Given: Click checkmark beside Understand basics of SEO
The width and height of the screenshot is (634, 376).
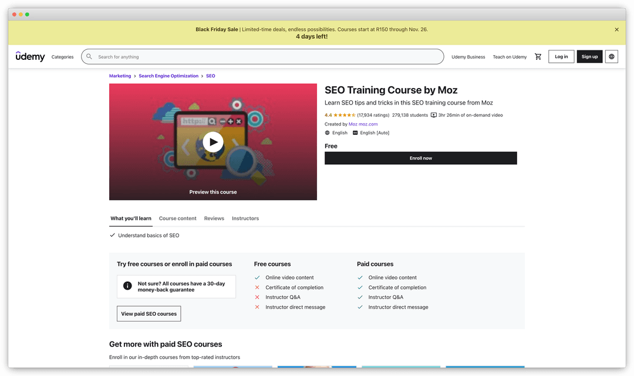Looking at the screenshot, I should pos(112,235).
